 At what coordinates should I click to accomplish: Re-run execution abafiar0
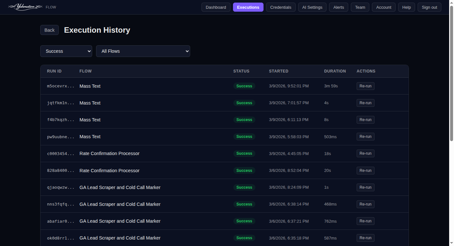coord(365,221)
